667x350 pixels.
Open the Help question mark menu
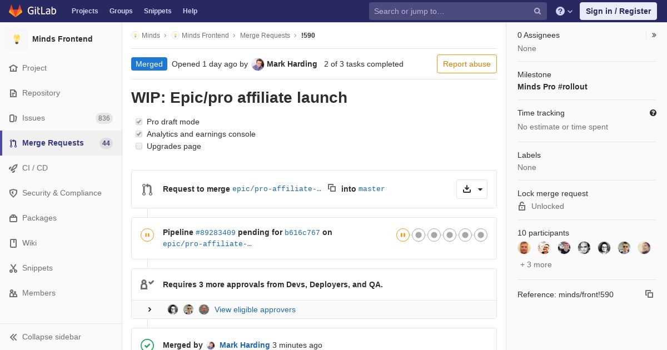click(x=564, y=11)
